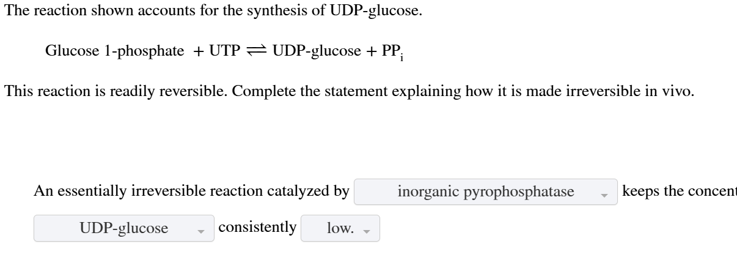Click 'UDP-glucose' product in the equation
This screenshot has width=737, height=260.
click(317, 51)
